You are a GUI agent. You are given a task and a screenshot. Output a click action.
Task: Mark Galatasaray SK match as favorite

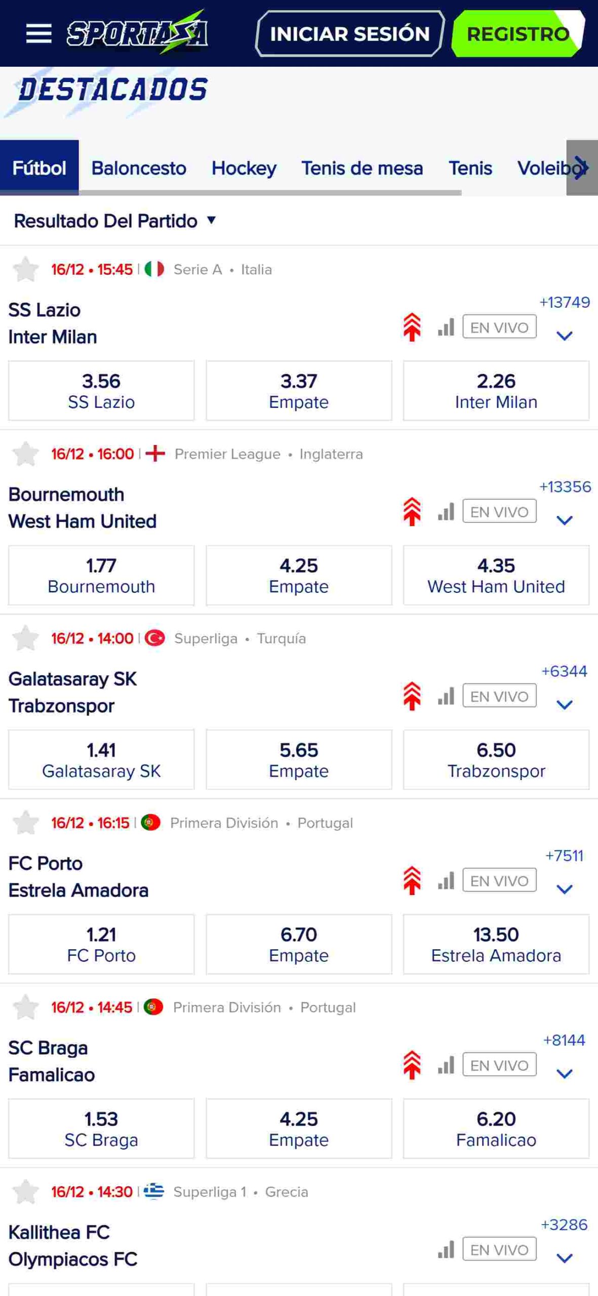[25, 638]
